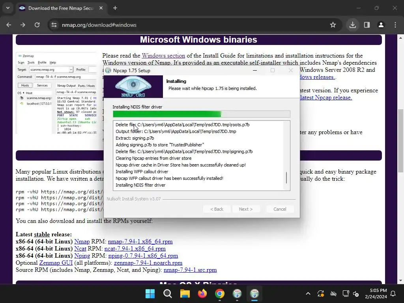Click 'Microsoft Windows binaries' heading

click(x=198, y=40)
